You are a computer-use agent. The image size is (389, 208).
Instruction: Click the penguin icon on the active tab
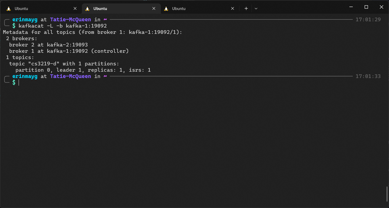coord(87,8)
